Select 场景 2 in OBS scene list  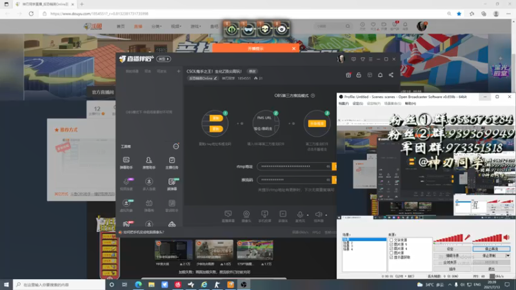click(x=348, y=243)
